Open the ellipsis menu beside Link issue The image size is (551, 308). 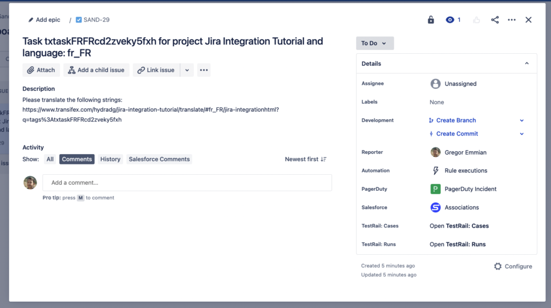coord(204,70)
